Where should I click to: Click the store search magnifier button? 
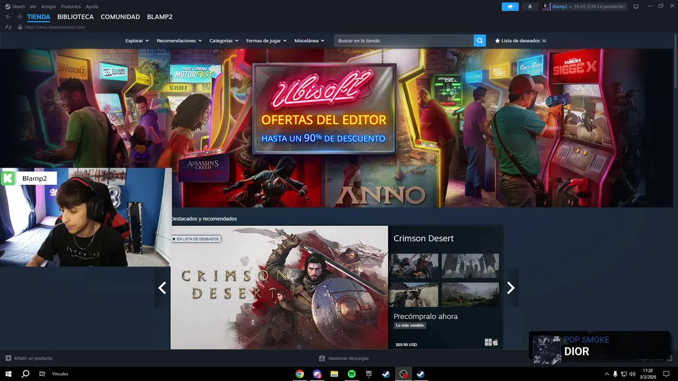[x=479, y=41]
